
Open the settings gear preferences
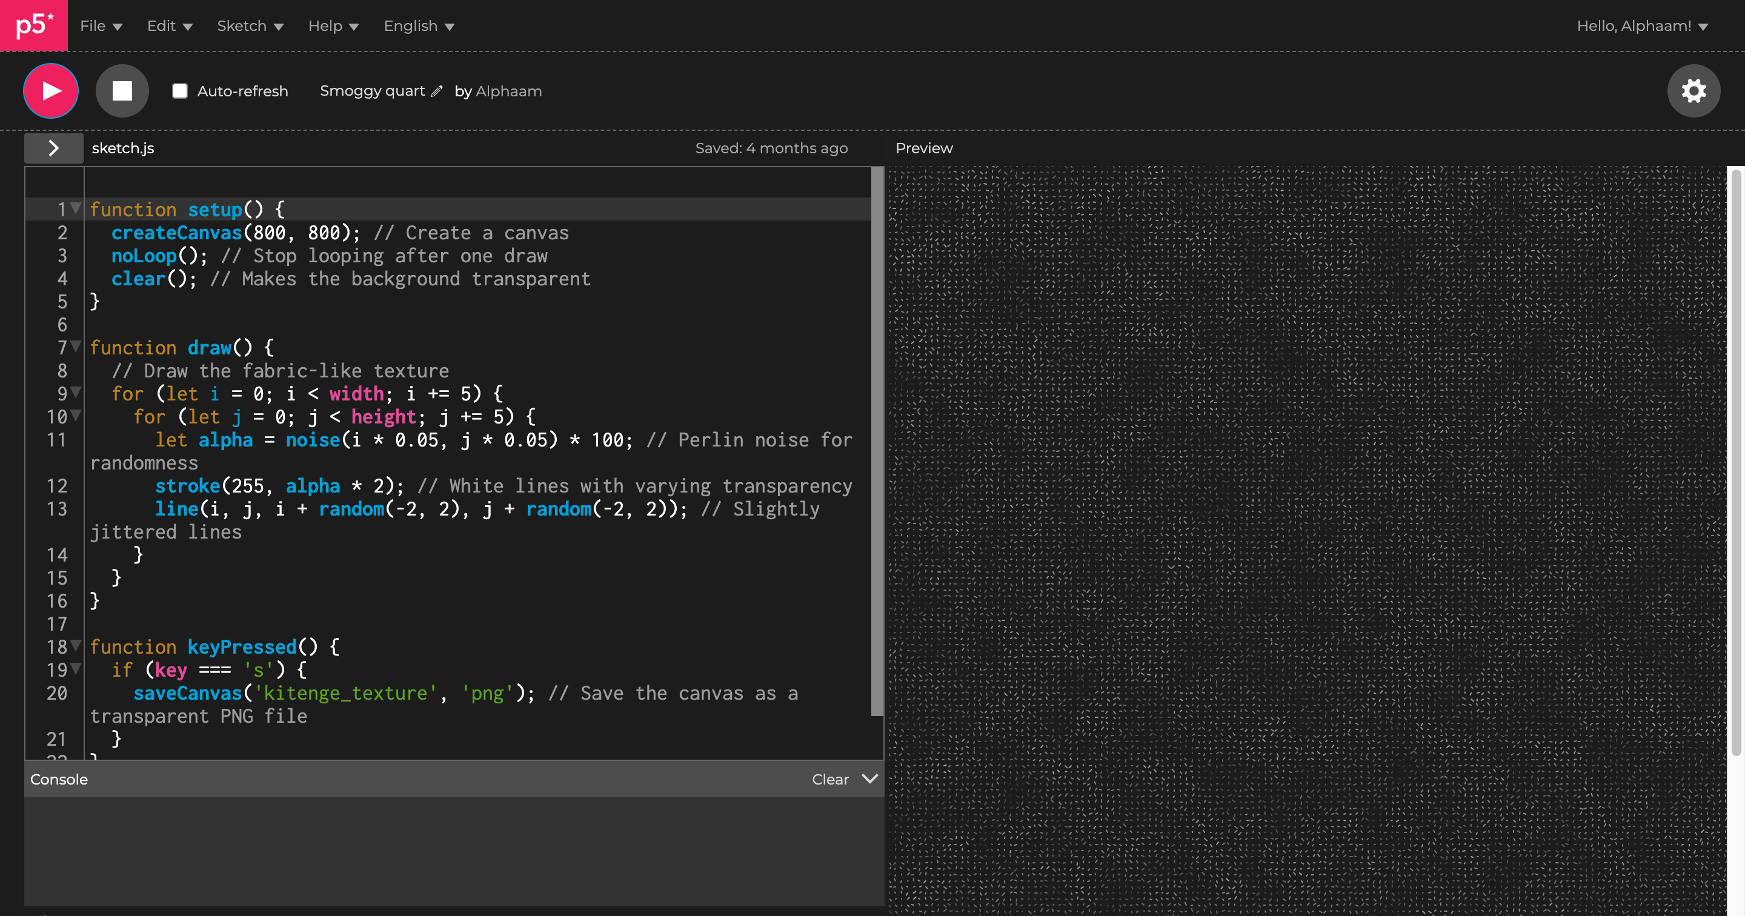[1693, 91]
